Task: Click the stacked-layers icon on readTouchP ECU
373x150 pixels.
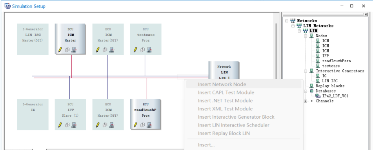Action: point(142,125)
